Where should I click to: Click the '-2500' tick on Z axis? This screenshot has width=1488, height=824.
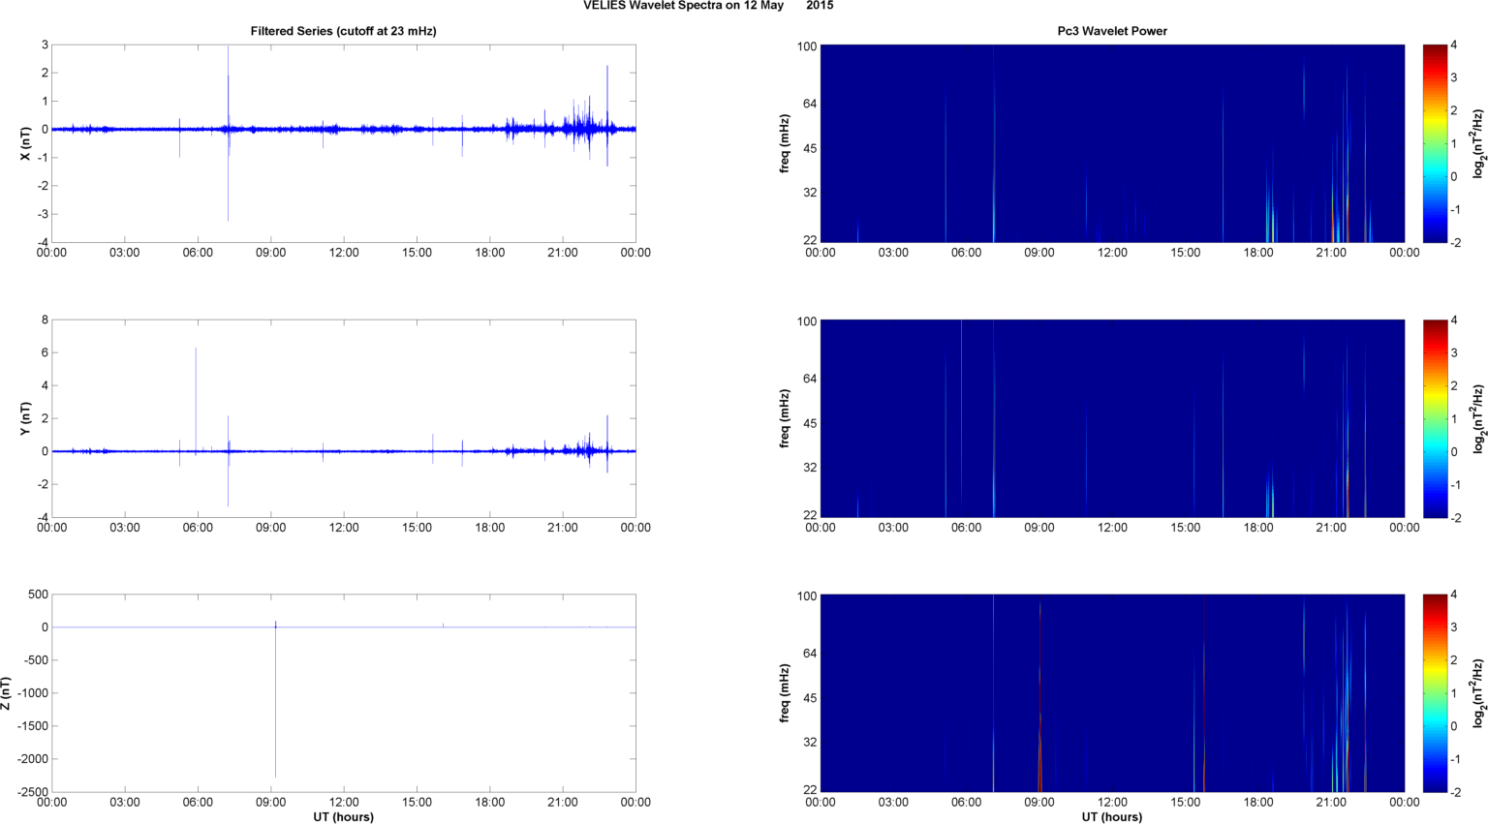(x=31, y=792)
